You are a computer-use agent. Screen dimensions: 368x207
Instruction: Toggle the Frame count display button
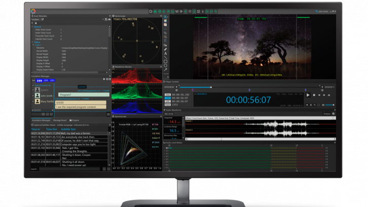point(168,105)
